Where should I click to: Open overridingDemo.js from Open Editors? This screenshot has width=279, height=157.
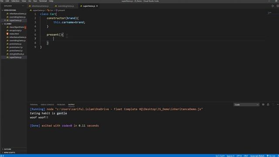tap(17, 17)
